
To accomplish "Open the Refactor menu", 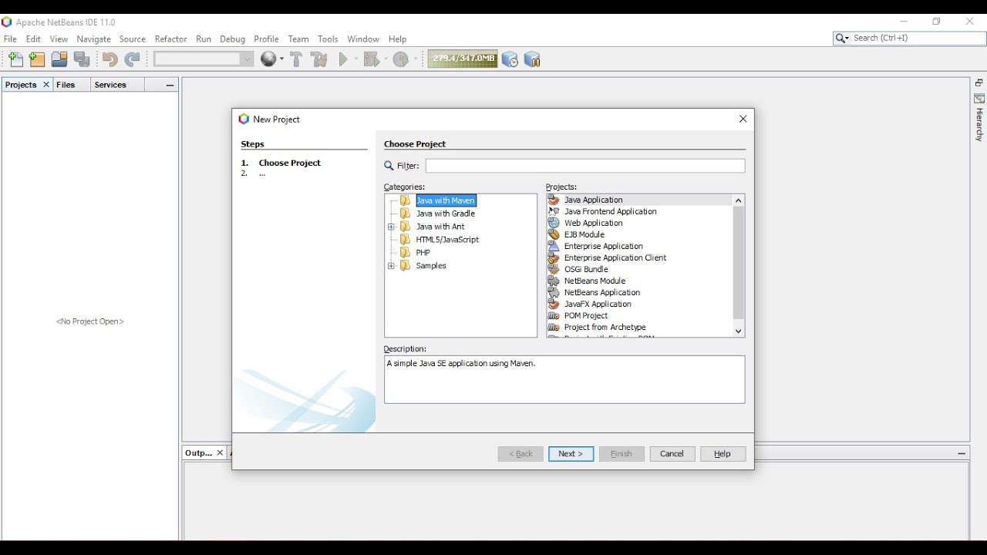I will [170, 39].
